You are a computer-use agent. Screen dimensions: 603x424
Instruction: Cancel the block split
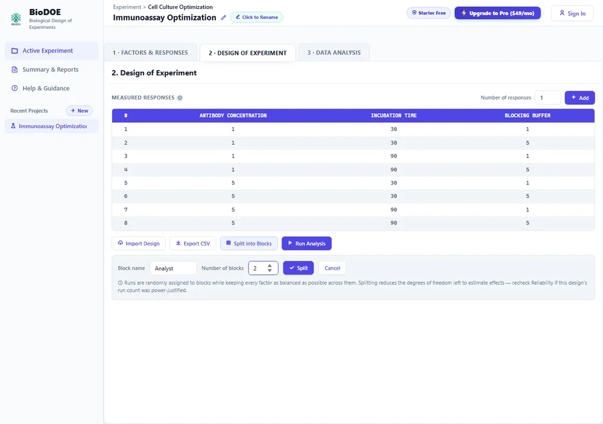coord(332,268)
